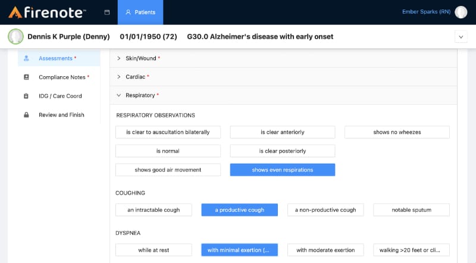Click the Review and Finish lock icon
Screen dimensions: 476x263
26,115
